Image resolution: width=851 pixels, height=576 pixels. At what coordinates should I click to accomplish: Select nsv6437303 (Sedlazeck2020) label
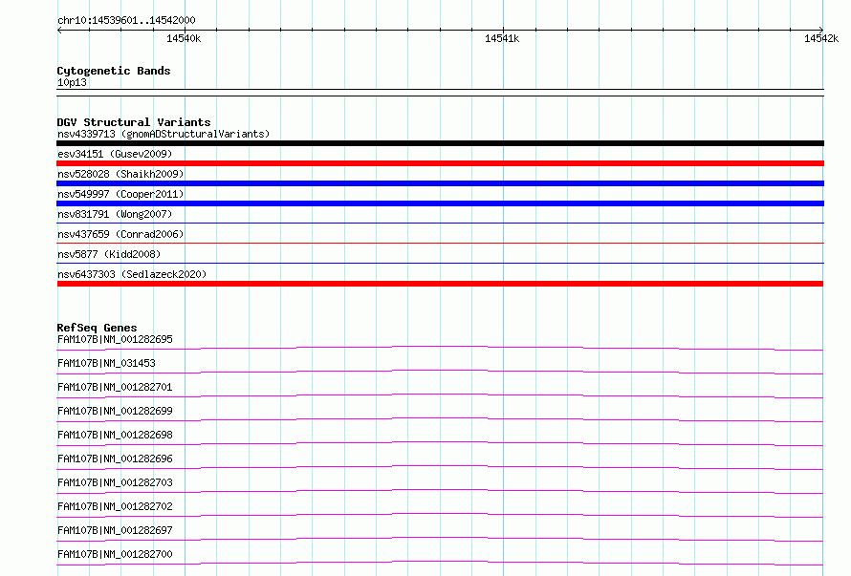coord(132,274)
